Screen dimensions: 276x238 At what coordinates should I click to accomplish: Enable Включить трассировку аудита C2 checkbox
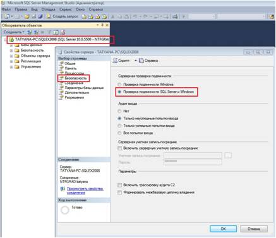119,185
